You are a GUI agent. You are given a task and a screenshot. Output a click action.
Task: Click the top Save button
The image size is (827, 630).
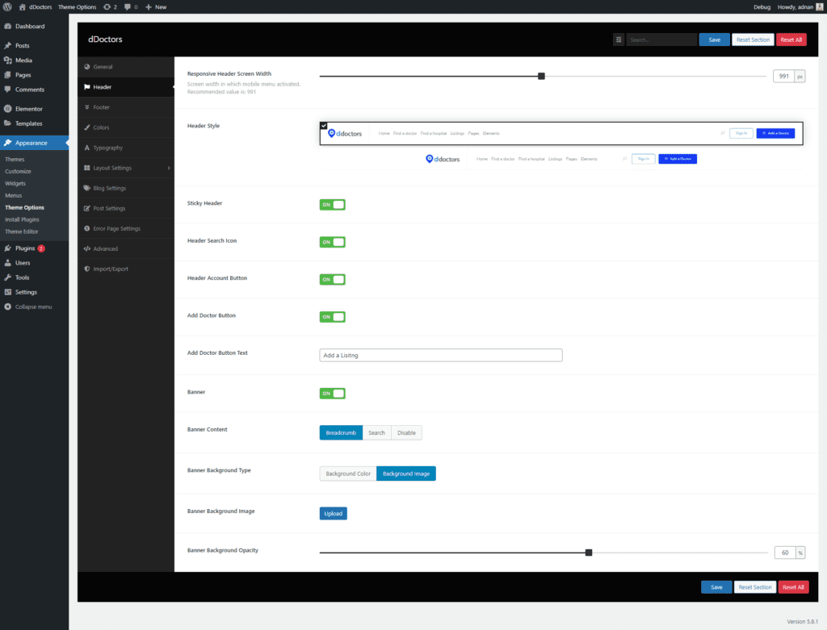(x=714, y=40)
